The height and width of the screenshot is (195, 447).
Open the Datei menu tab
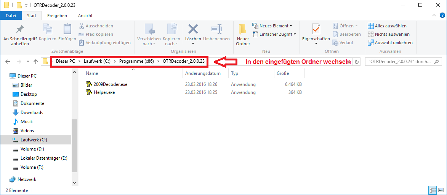pyautogui.click(x=11, y=16)
